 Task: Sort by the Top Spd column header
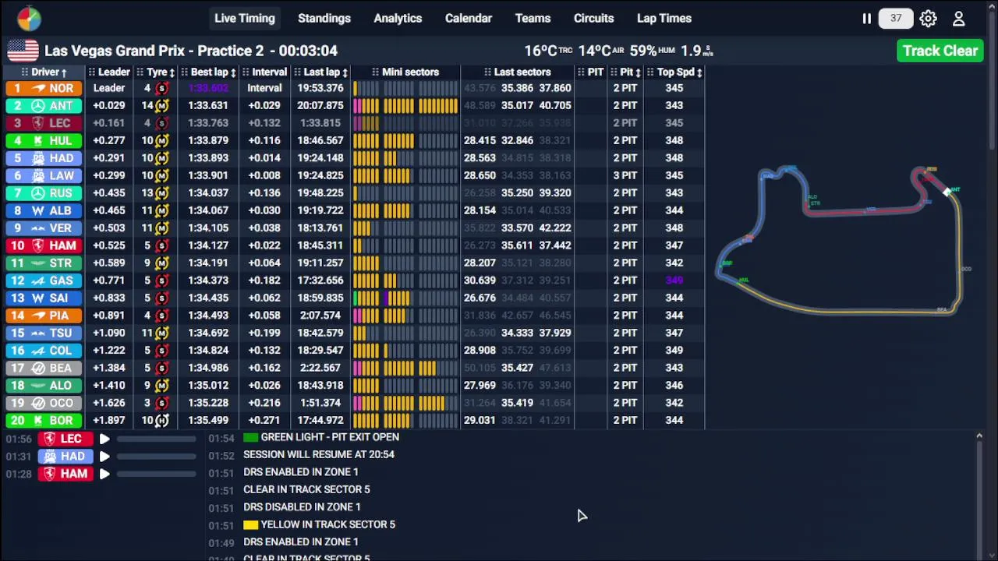click(x=674, y=72)
